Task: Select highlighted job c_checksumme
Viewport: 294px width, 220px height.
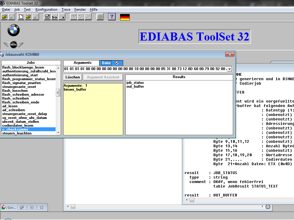Action: point(28,129)
